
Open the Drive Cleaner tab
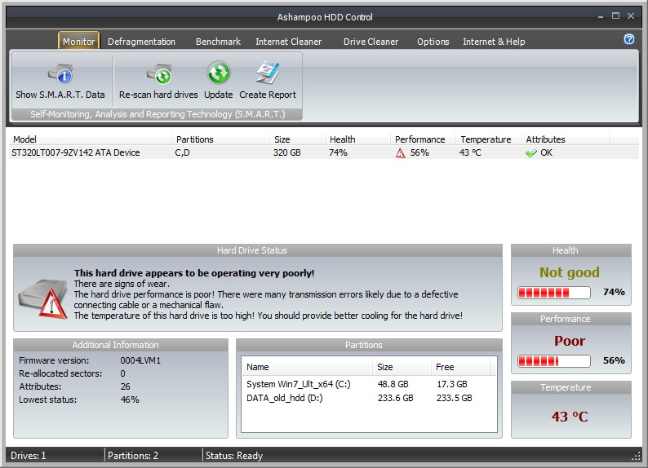(371, 42)
